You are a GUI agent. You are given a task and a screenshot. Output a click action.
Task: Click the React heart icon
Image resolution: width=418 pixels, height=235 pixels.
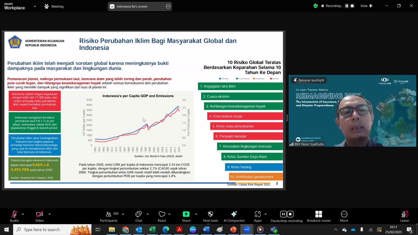[x=162, y=214]
